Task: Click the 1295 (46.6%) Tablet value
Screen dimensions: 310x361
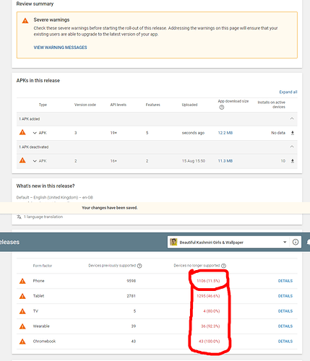Action: point(208,296)
